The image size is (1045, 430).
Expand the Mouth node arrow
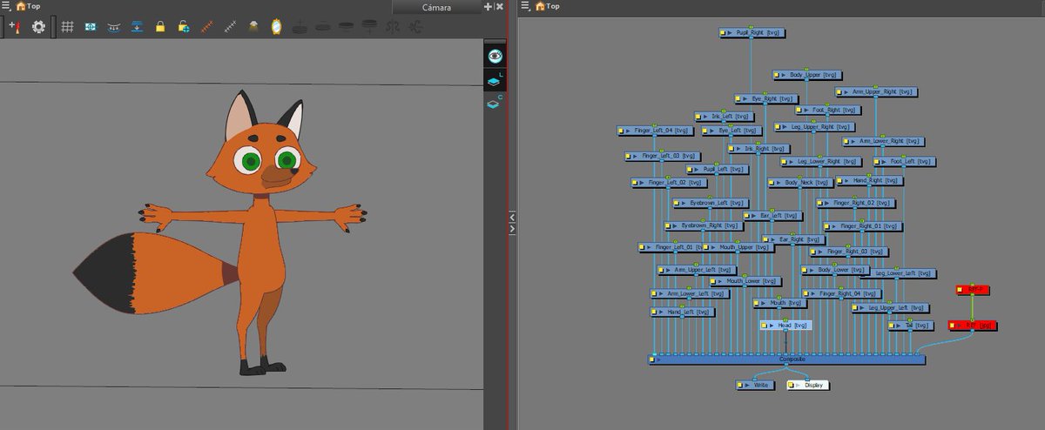point(765,304)
